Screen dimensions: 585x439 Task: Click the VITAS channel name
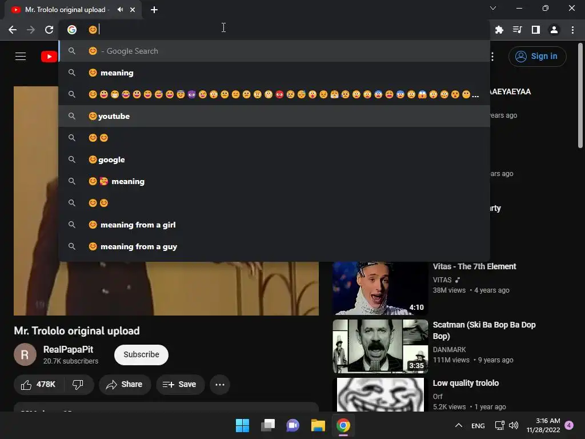pos(442,280)
